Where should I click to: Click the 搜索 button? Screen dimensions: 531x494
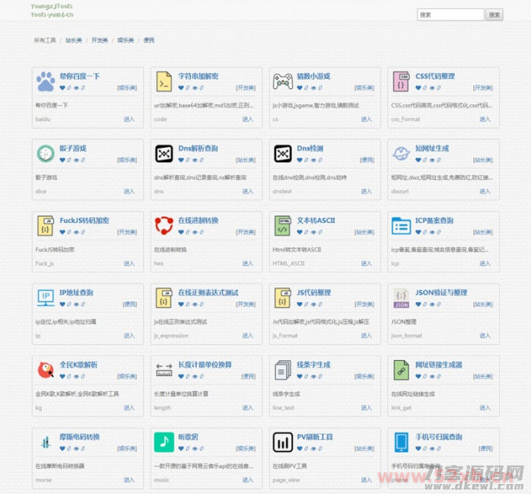click(494, 15)
